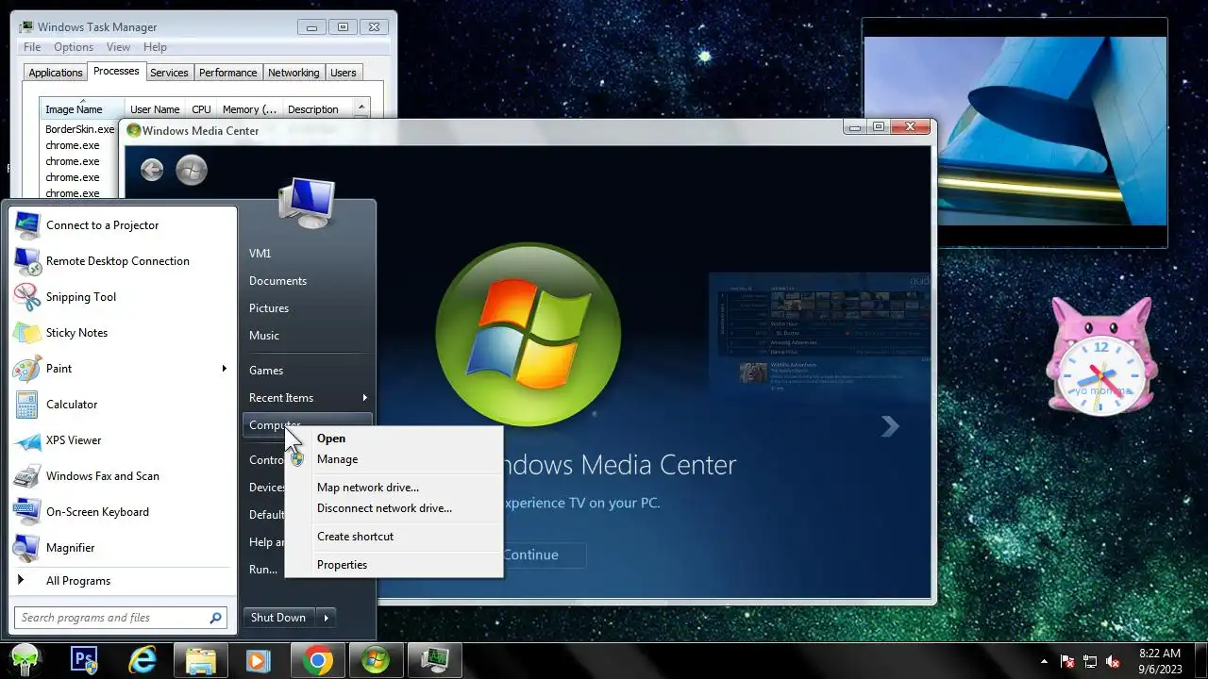1208x679 pixels.
Task: Click the Media Center back arrow button
Action: [x=152, y=170]
